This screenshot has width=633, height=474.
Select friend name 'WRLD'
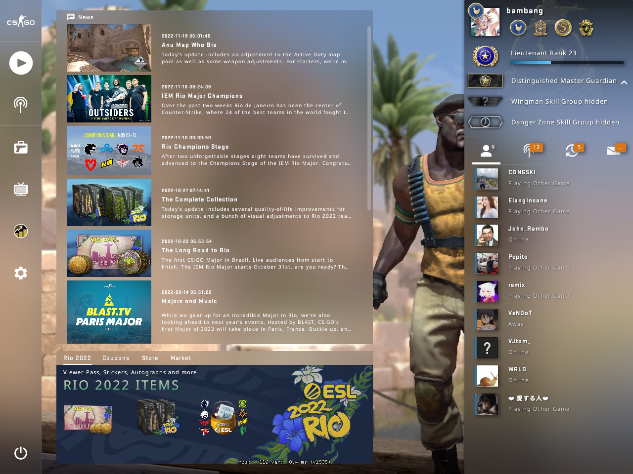517,369
